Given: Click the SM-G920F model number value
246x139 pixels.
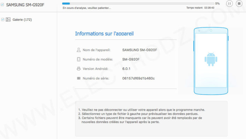Looking at the screenshot, I should [x=131, y=60].
